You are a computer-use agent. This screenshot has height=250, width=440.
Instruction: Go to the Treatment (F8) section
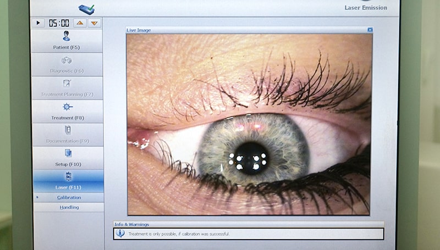68,111
